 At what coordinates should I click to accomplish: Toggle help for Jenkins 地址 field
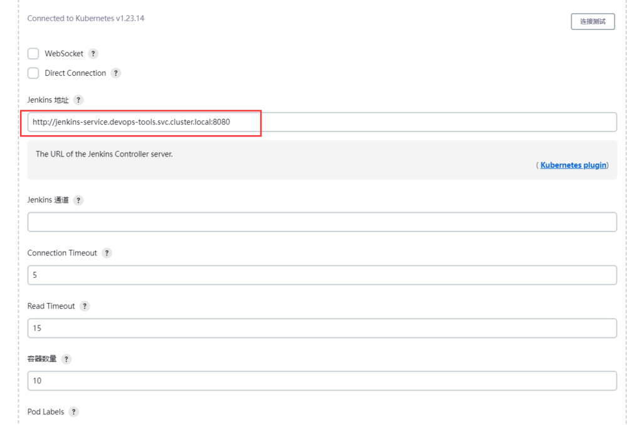pos(78,100)
